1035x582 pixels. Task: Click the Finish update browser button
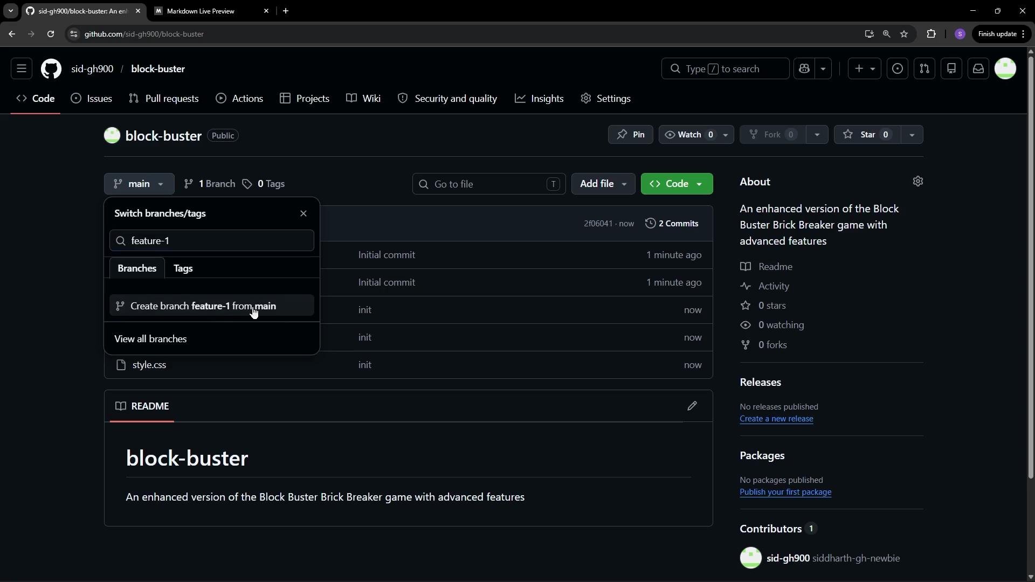(1001, 34)
